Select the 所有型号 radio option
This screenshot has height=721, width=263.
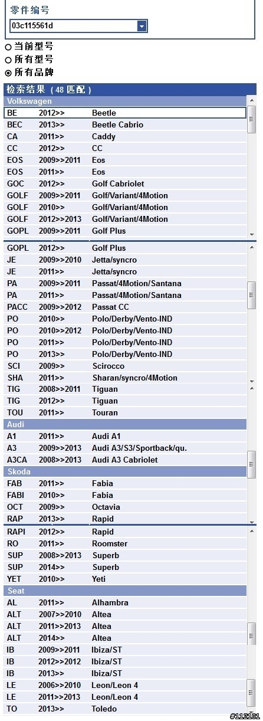(8, 60)
